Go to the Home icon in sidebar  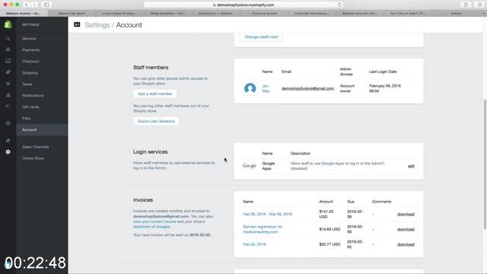click(x=8, y=49)
